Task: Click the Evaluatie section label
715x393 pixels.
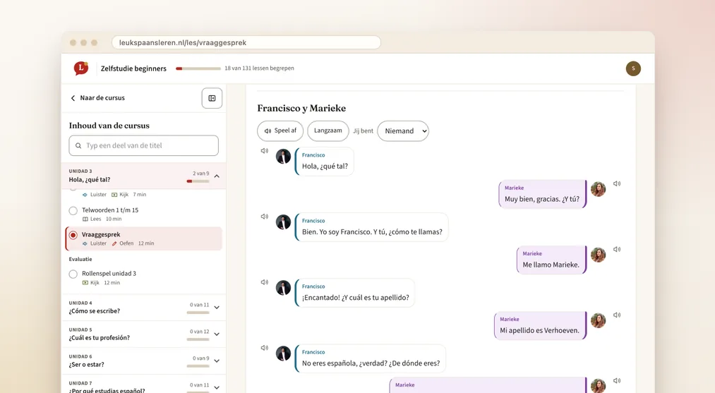Action: click(80, 260)
